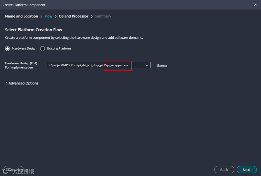This screenshot has width=261, height=176.
Task: Select the Hardware Design radio button
Action: [7, 48]
